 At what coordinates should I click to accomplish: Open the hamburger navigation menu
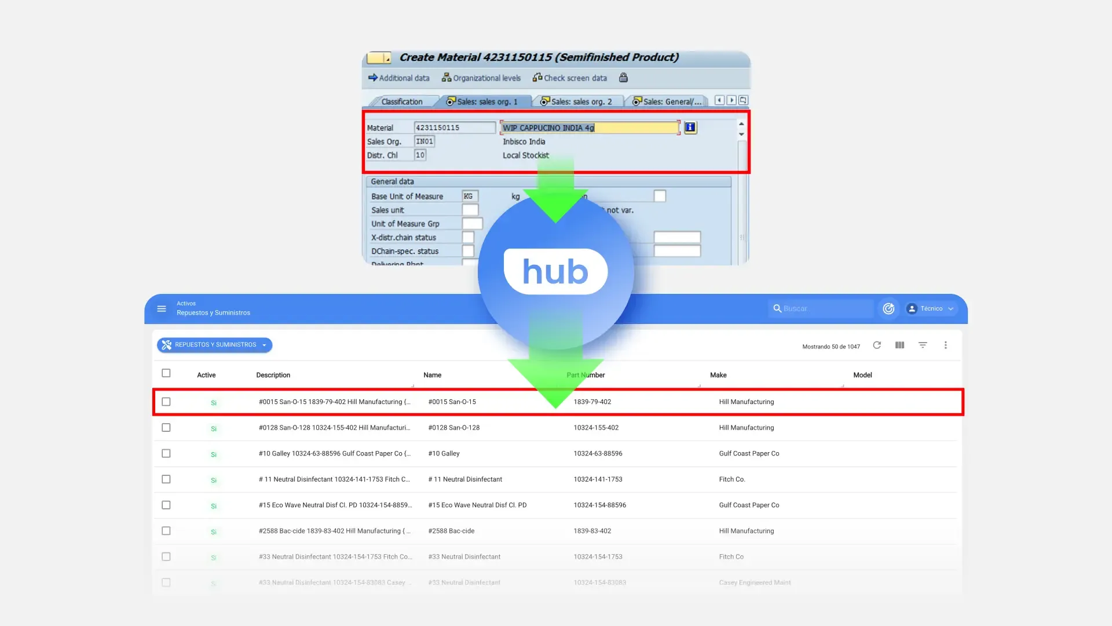162,309
